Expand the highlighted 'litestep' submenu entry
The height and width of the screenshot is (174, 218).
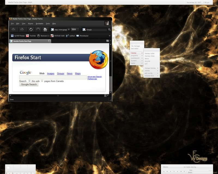[x=137, y=53]
